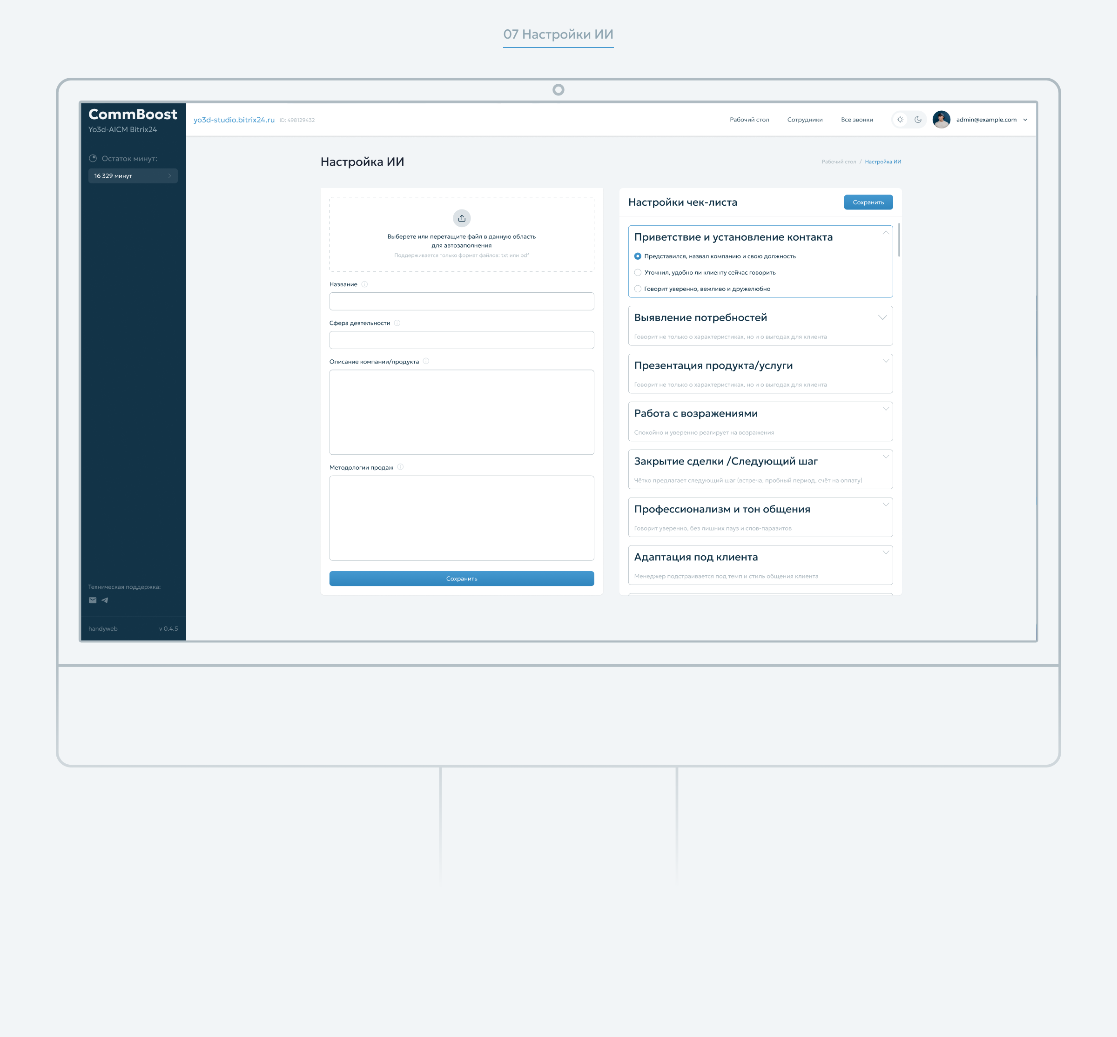This screenshot has width=1117, height=1037.
Task: Click the clock icon near Остаток минут
Action: pos(94,159)
